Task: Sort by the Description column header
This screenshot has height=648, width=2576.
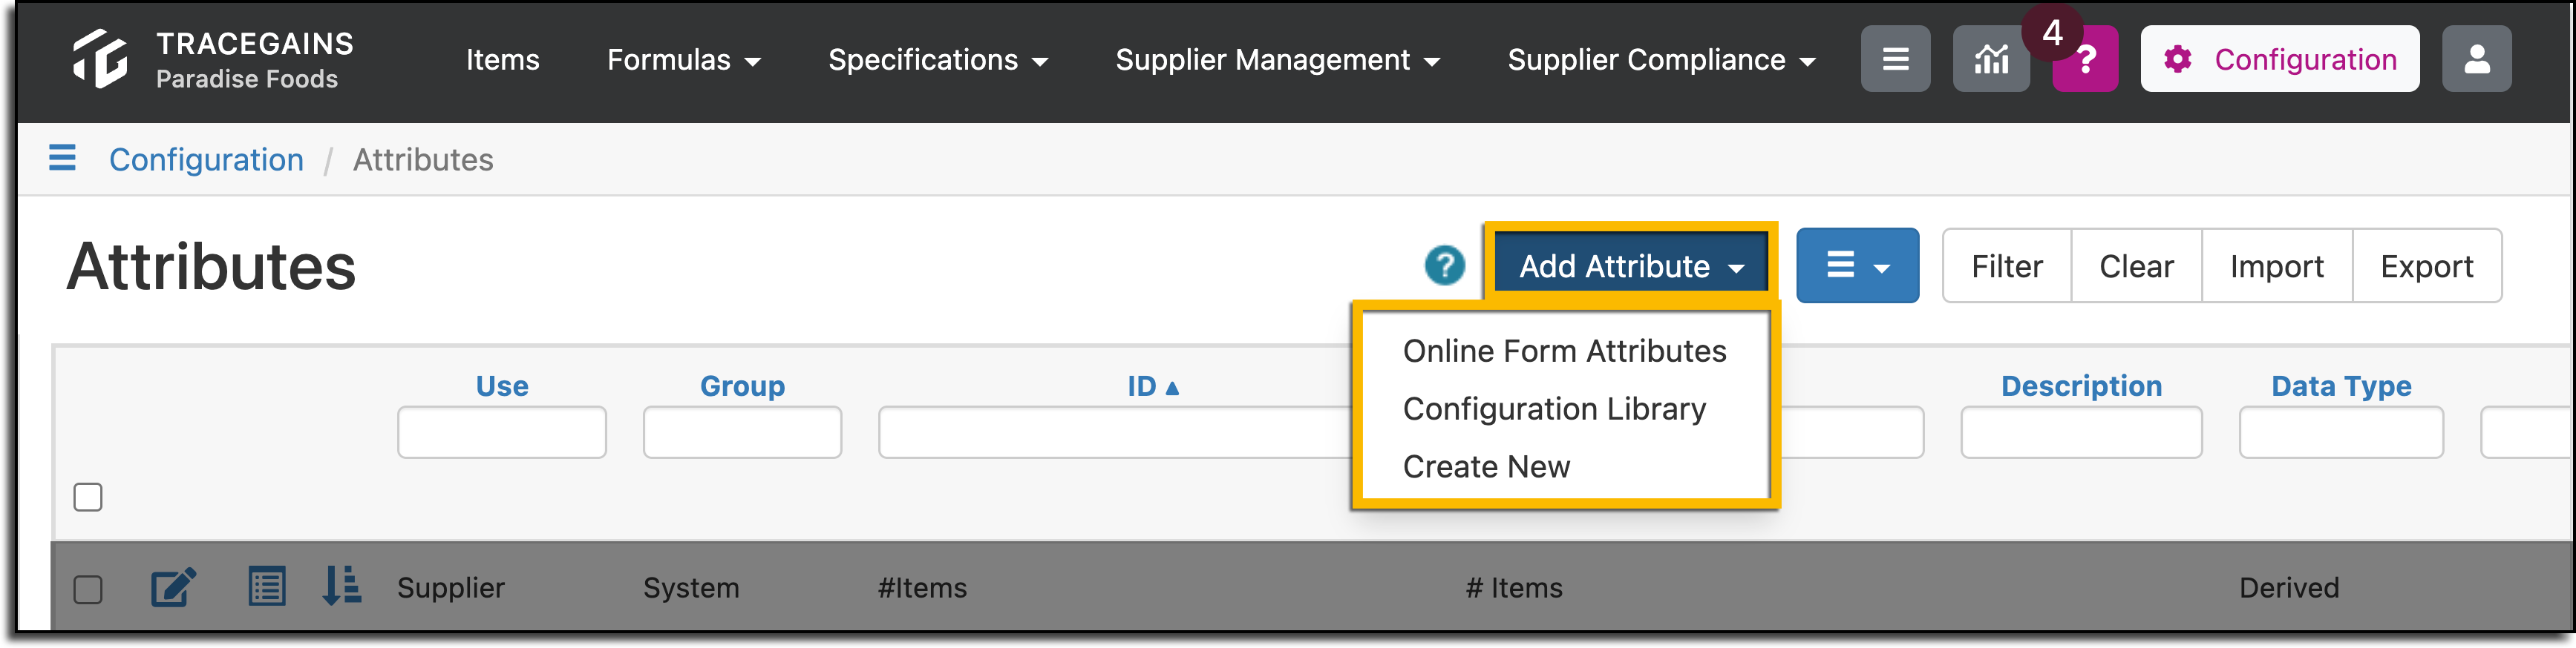Action: click(x=2081, y=386)
